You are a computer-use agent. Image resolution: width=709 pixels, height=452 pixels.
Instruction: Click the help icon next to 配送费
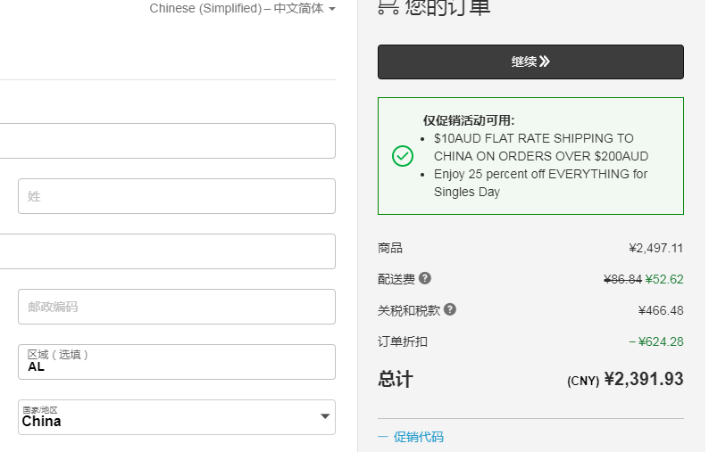(x=425, y=278)
